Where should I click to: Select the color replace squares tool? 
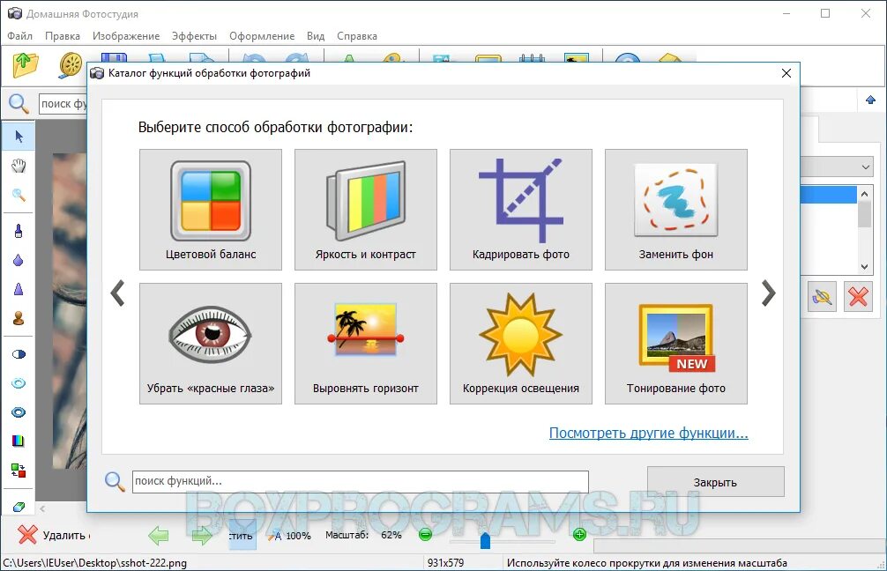click(x=19, y=471)
